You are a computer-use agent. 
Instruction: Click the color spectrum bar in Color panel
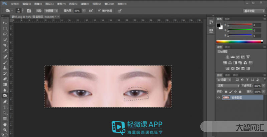click(x=239, y=42)
